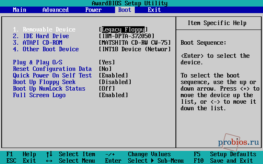Toggle Reset Configuration Data No value
The image size is (263, 164).
pos(105,69)
